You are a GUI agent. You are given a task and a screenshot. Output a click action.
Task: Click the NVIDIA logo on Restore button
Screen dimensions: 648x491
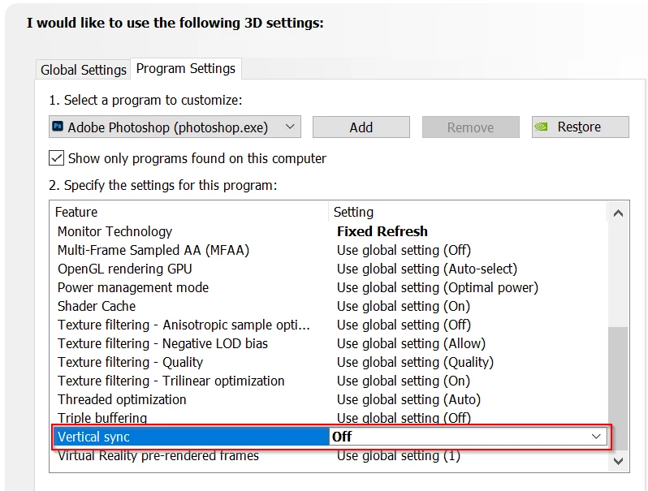[541, 127]
